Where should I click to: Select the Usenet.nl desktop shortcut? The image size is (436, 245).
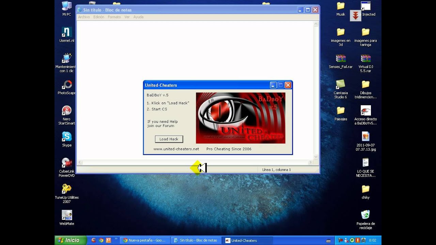[67, 35]
